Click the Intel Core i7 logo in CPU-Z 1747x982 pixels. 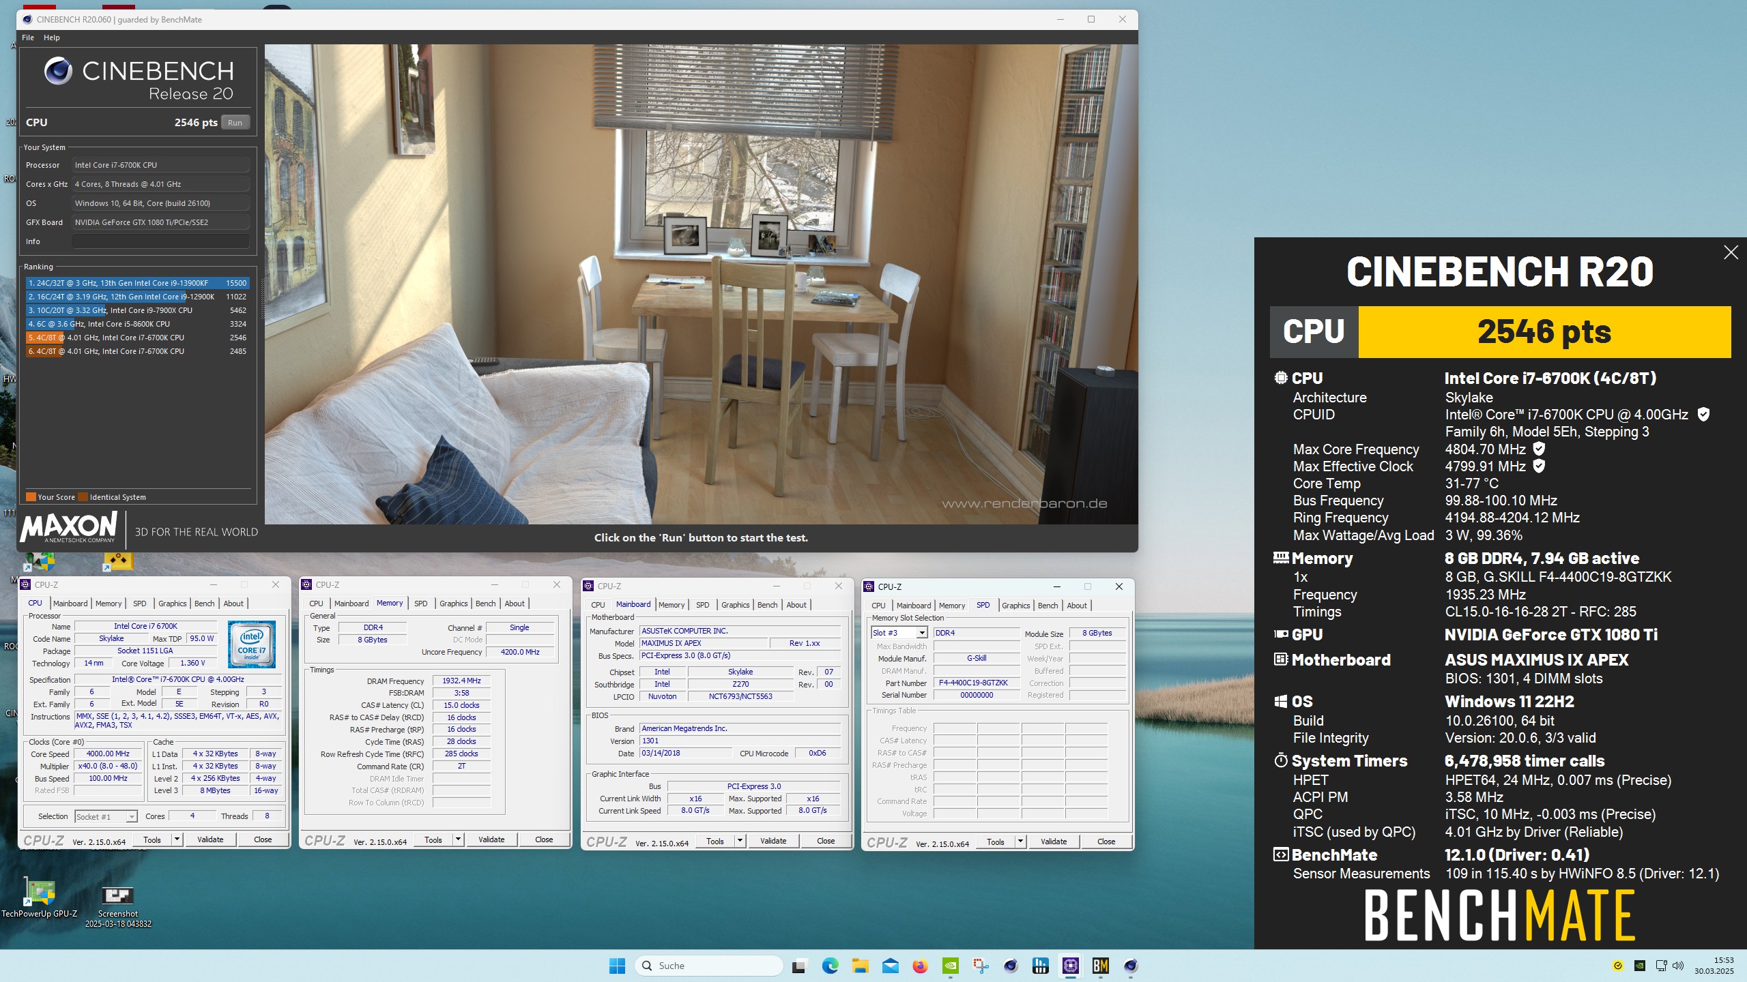251,644
